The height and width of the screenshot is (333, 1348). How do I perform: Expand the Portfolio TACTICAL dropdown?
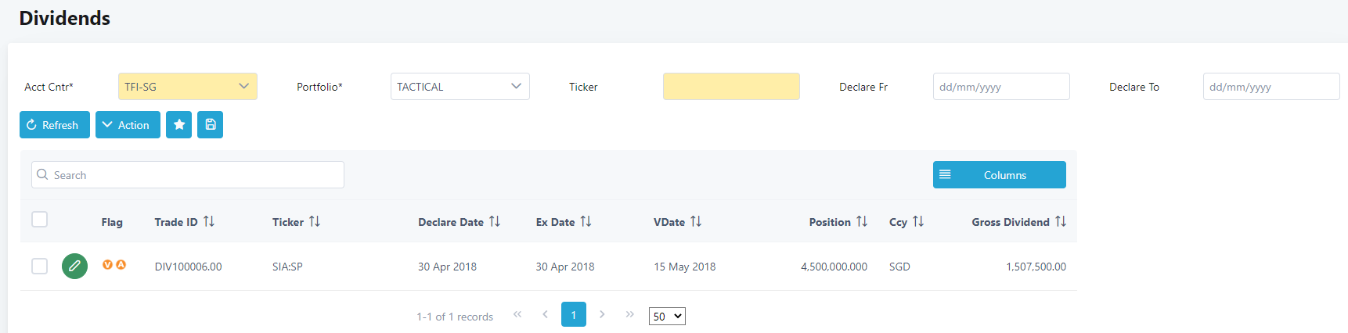point(460,87)
